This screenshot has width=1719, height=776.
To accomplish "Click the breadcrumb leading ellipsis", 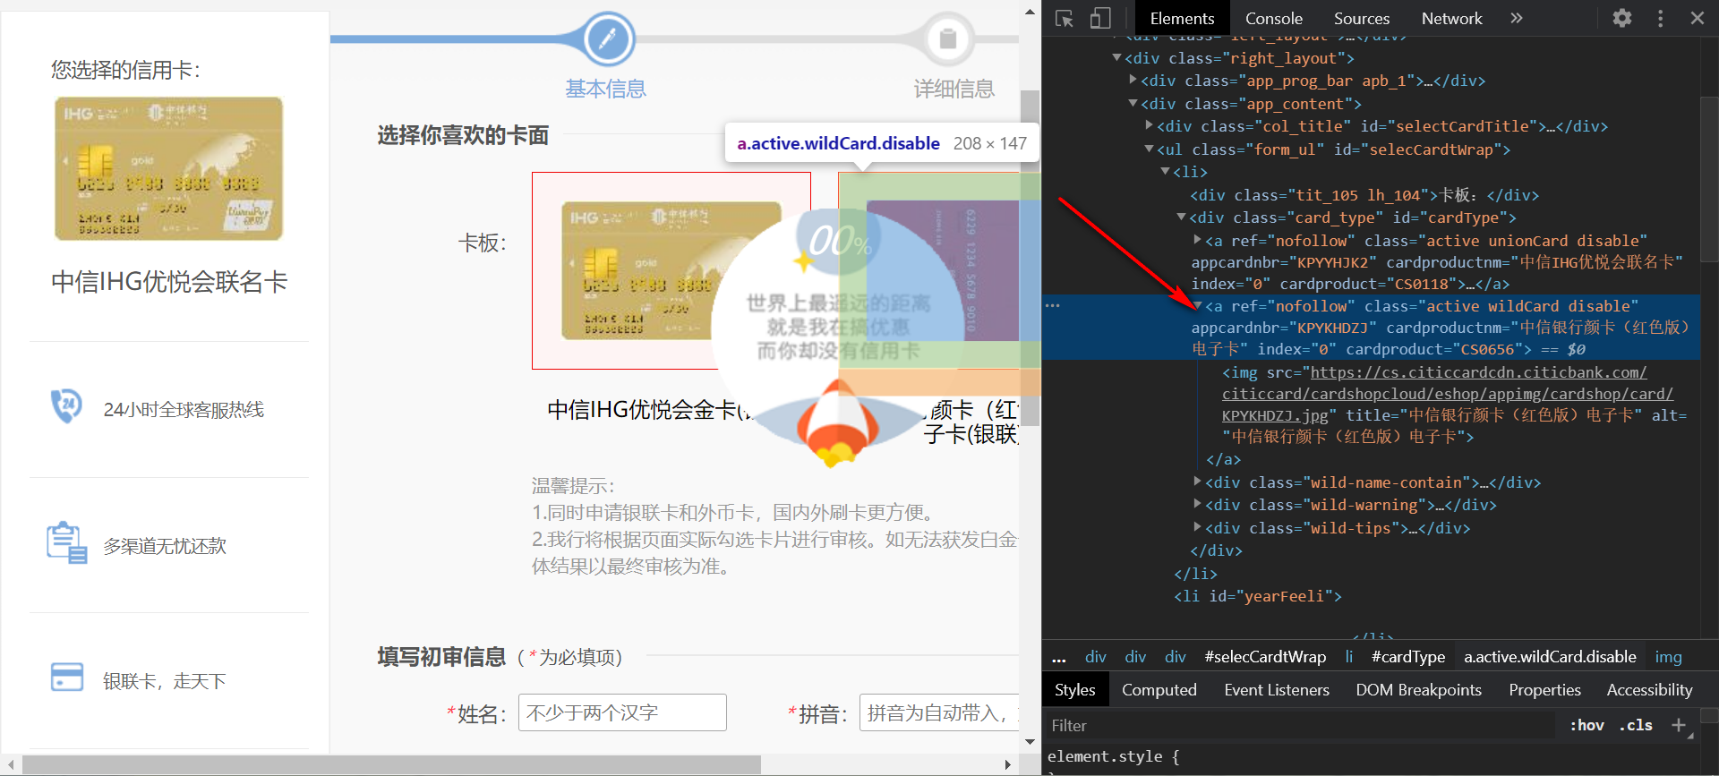I will 1059,657.
